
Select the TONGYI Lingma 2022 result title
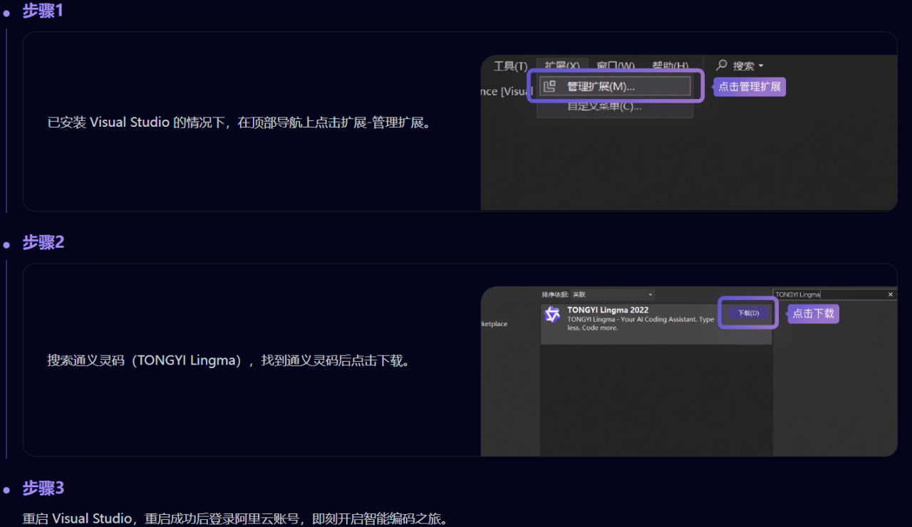point(608,311)
